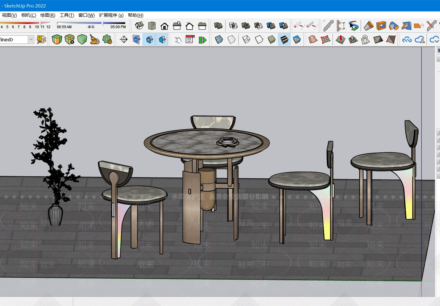Select the Outer Shell solid tool

(x=218, y=26)
